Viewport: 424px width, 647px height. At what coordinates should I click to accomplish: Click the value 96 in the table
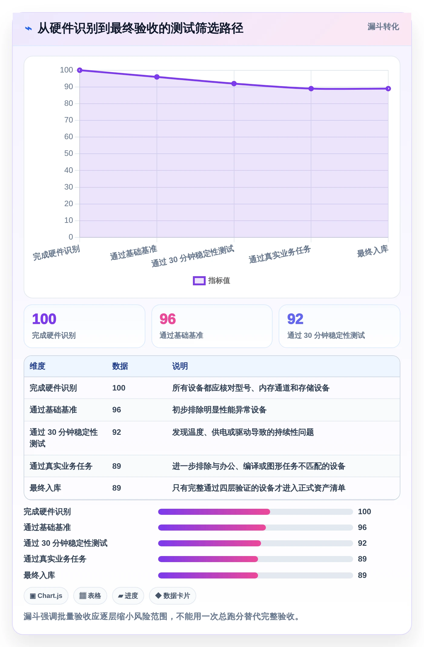[x=117, y=410]
